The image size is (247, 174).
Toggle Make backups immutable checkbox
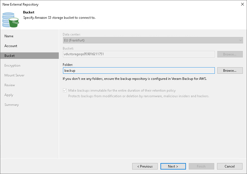point(65,91)
